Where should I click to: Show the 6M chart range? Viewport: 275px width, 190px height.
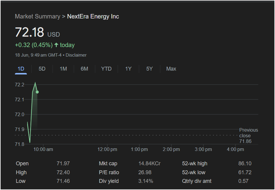85,69
